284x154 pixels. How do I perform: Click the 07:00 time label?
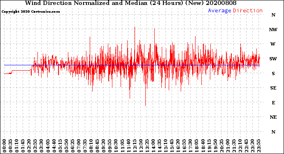tap(79, 146)
